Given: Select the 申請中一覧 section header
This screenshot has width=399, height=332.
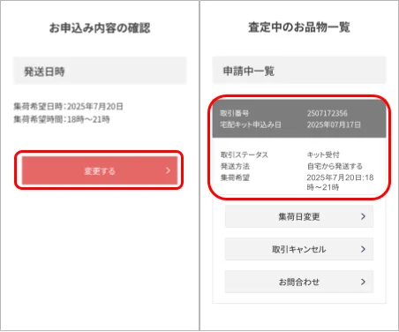Looking at the screenshot, I should tap(299, 71).
